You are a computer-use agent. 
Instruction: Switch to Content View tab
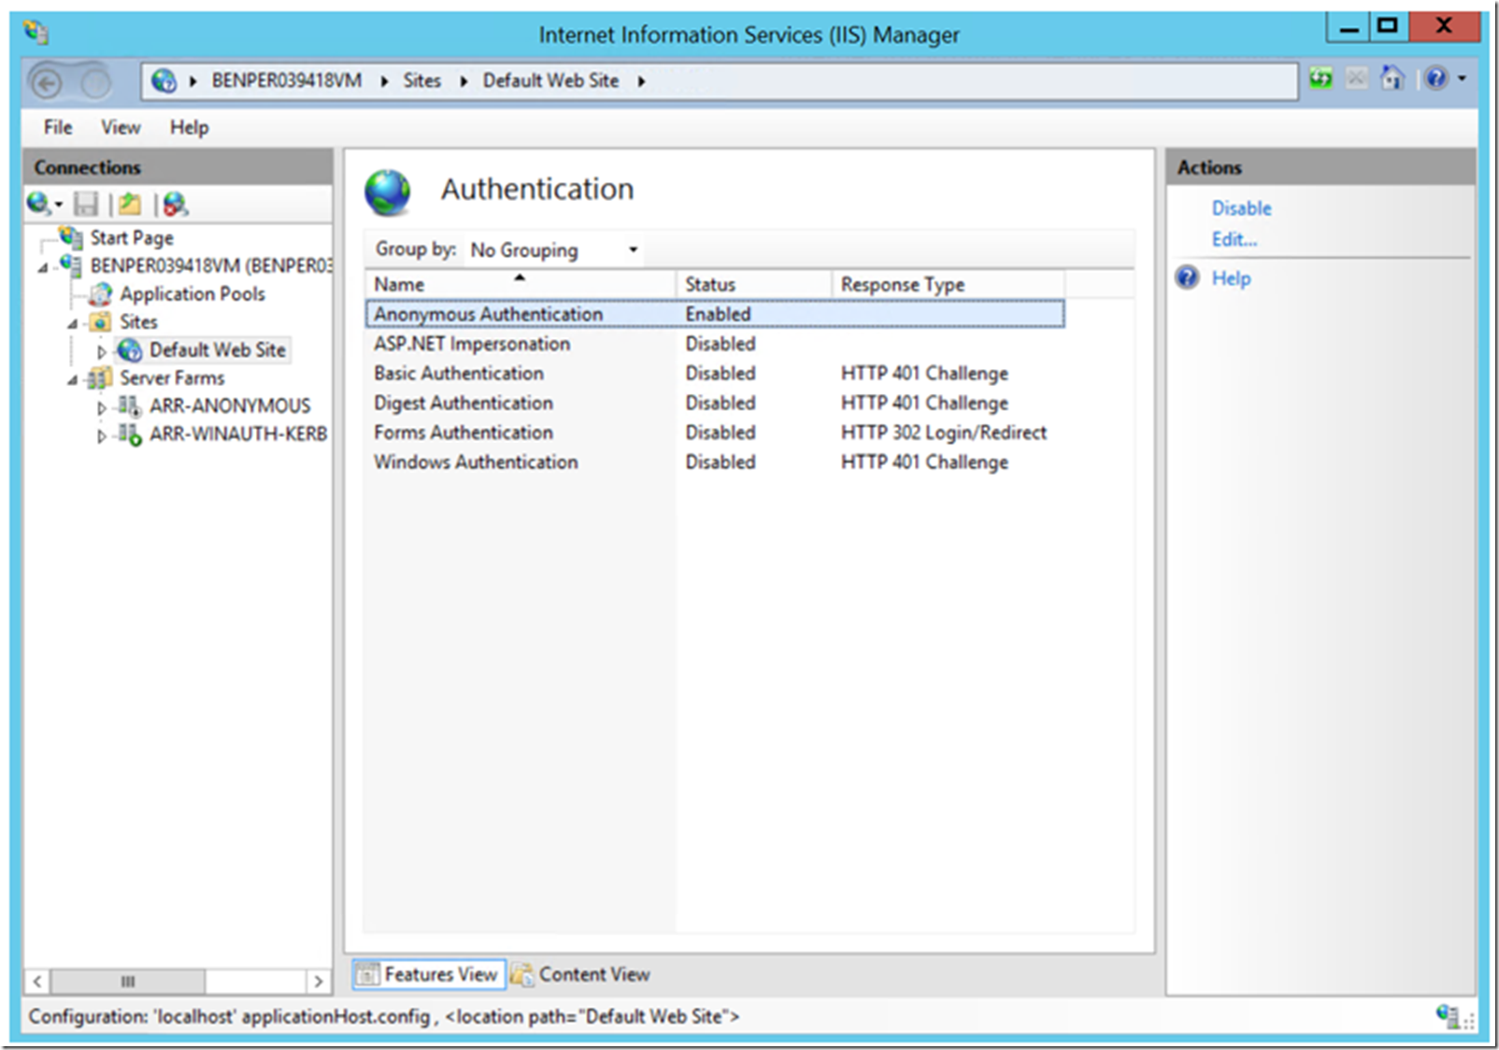(x=580, y=974)
